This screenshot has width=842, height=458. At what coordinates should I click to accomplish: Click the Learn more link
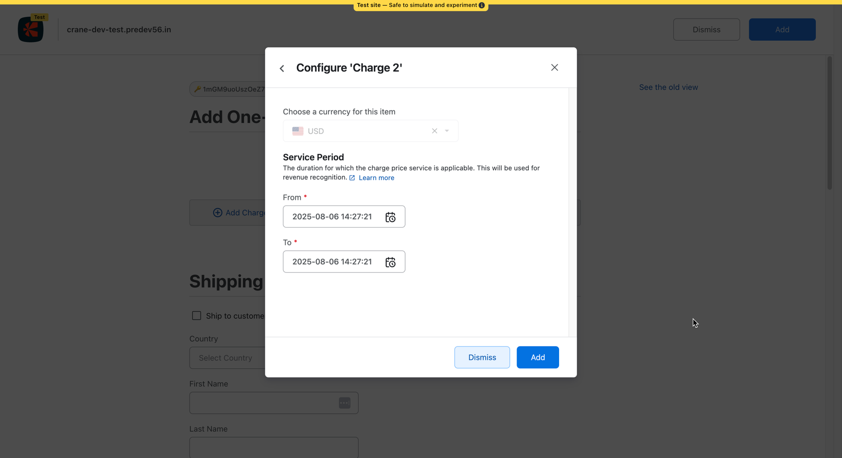click(x=376, y=178)
